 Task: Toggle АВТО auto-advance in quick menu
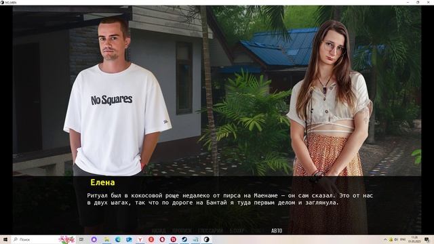pyautogui.click(x=277, y=230)
